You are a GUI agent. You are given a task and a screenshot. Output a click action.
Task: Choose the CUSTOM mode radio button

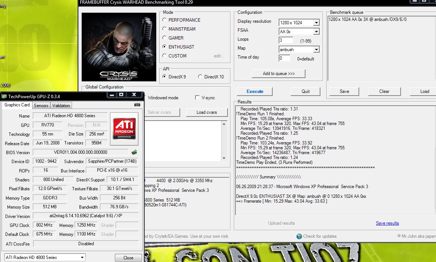164,55
